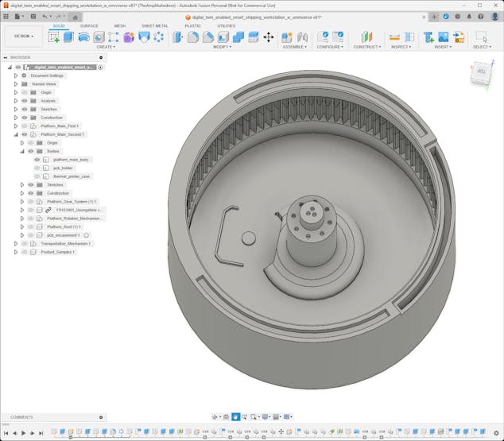504x441 pixels.
Task: Click the Extrude tool icon
Action: coord(68,37)
